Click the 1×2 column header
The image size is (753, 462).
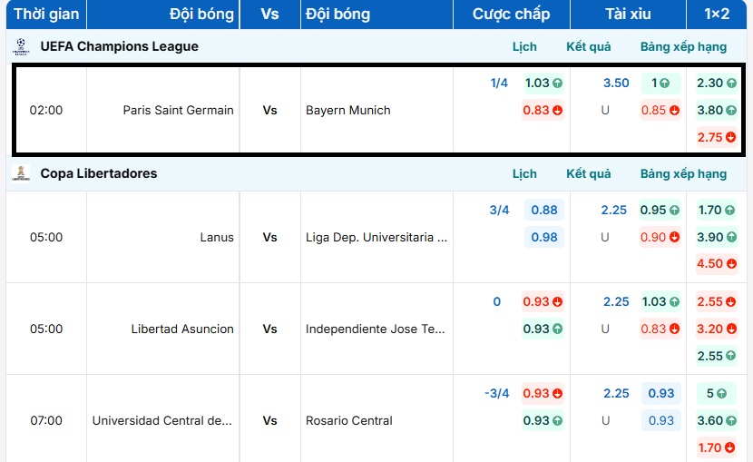pyautogui.click(x=717, y=14)
